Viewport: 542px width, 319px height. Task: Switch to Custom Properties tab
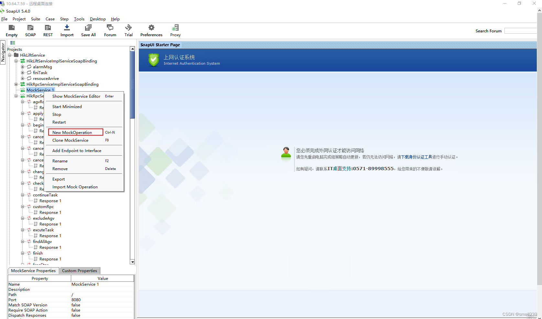(80, 270)
